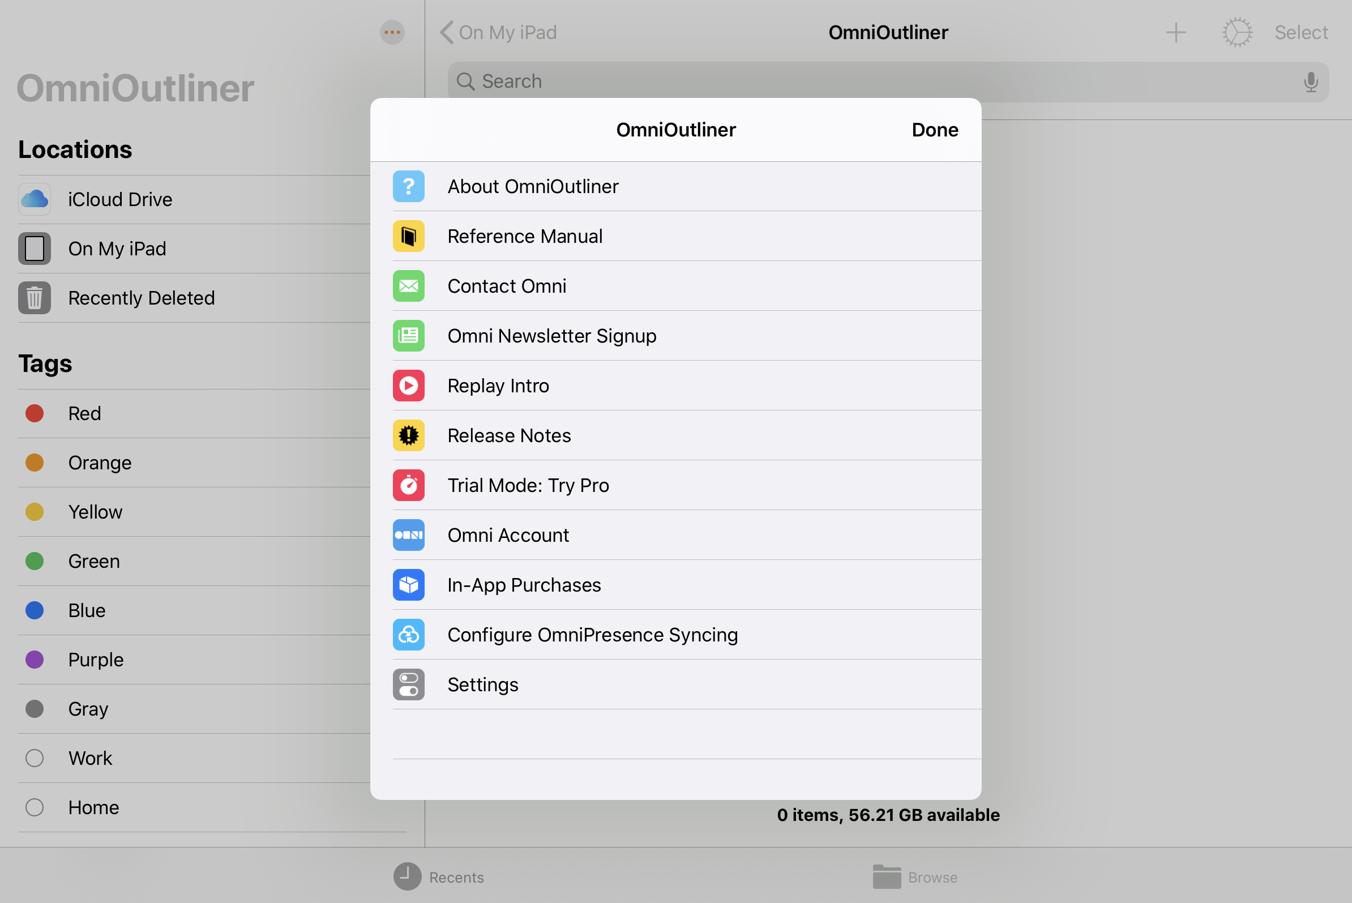Viewport: 1352px width, 903px height.
Task: Select Recently Deleted folder
Action: 141,297
